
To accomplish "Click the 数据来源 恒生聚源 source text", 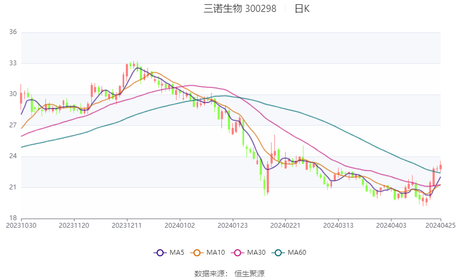I will coord(230,274).
